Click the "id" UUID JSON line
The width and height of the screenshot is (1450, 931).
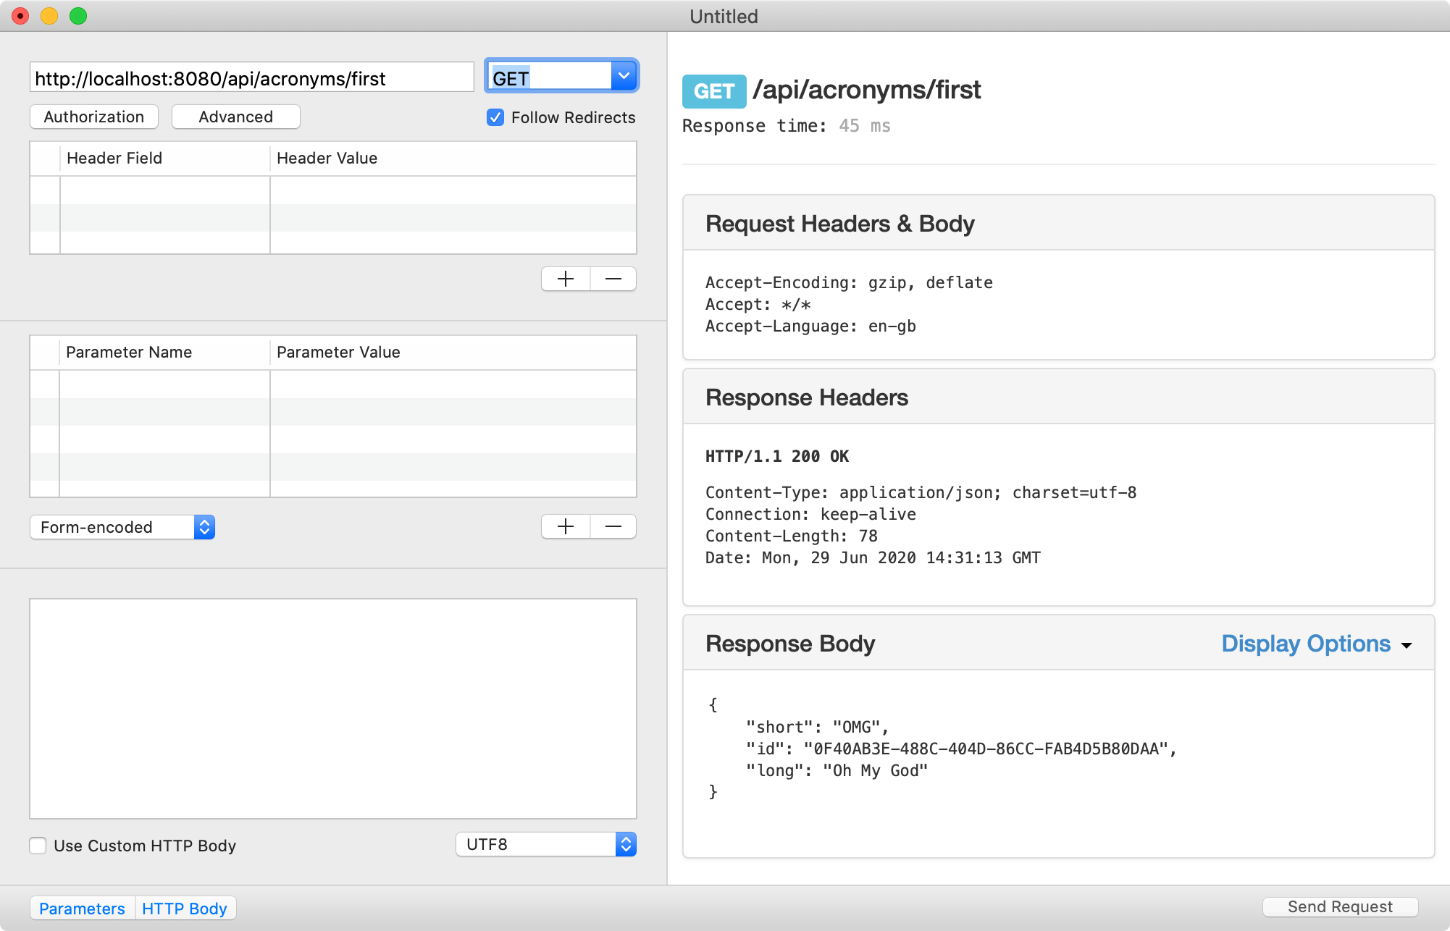(961, 749)
